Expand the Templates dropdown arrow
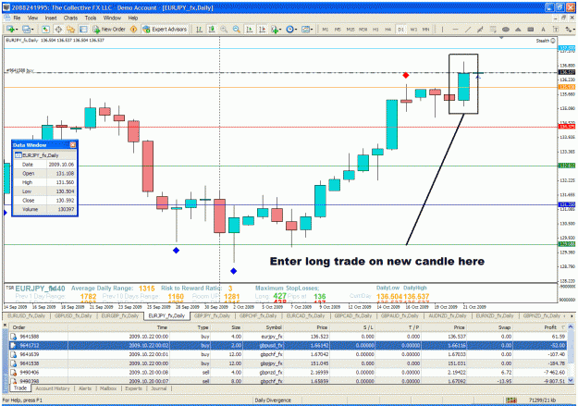The height and width of the screenshot is (406, 578). click(312, 30)
